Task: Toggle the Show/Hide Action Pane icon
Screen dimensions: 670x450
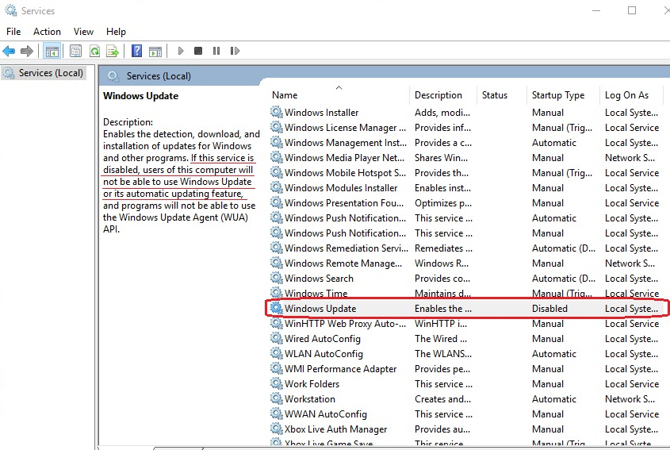Action: [155, 52]
